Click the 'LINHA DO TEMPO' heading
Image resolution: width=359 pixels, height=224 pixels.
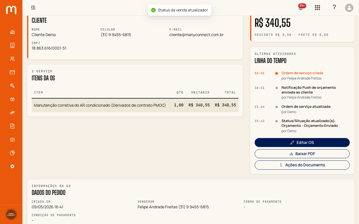point(270,61)
